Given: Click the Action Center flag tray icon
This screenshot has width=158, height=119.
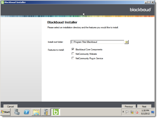Looking at the screenshot, I should pyautogui.click(x=127, y=112).
